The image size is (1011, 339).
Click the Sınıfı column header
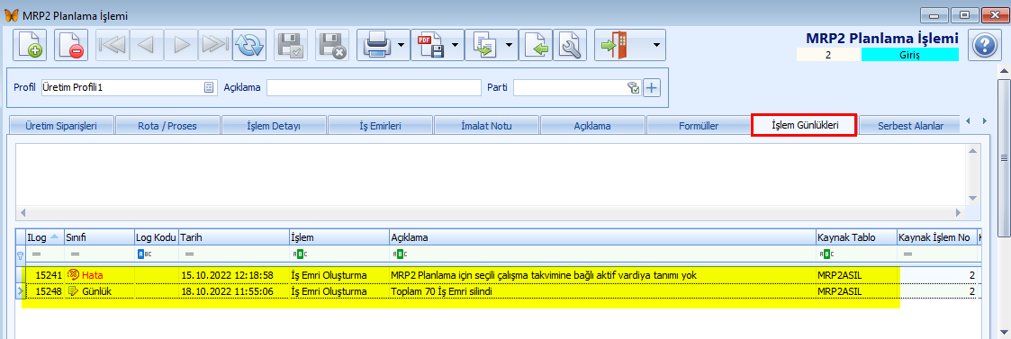[99, 237]
